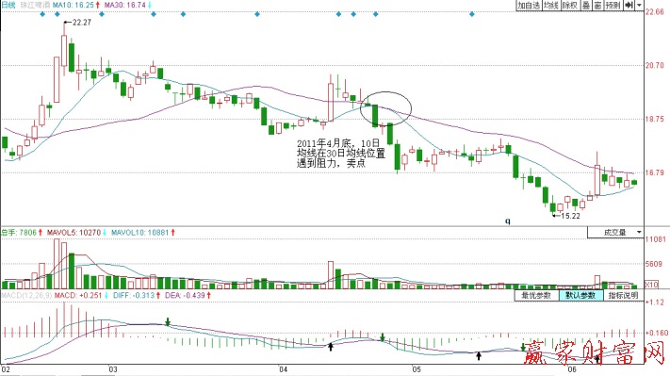
Task: Click the 叠 overlay chart icon
Action: (x=586, y=5)
